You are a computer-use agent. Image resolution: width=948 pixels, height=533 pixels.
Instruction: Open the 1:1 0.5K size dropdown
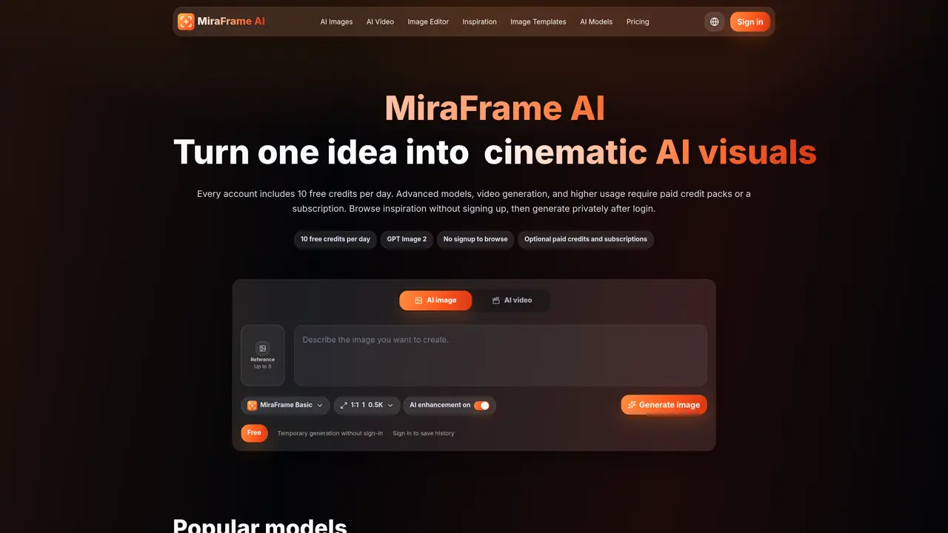367,406
